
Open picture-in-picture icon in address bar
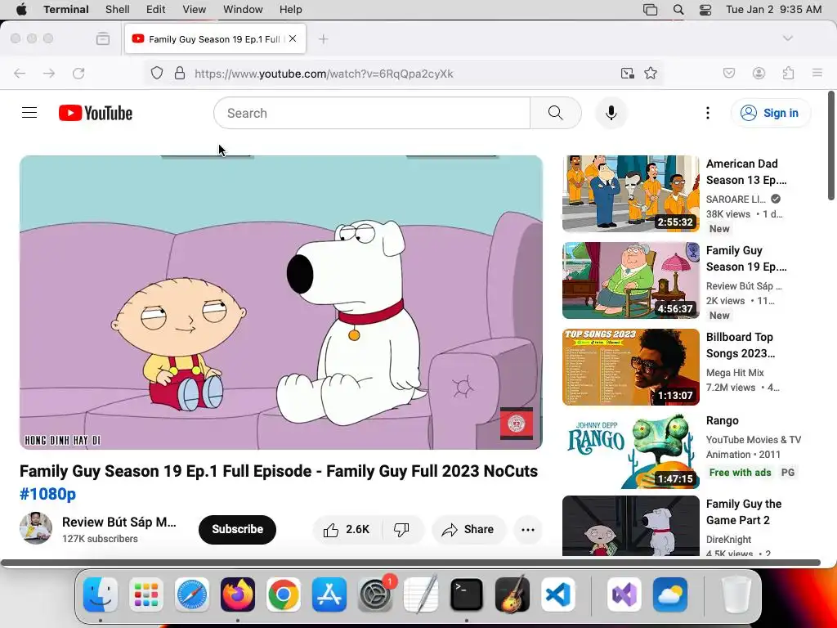click(x=628, y=73)
